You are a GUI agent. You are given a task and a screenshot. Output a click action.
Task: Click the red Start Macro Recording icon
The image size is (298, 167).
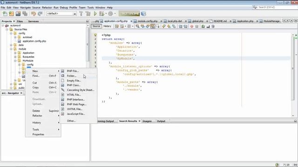point(192,26)
